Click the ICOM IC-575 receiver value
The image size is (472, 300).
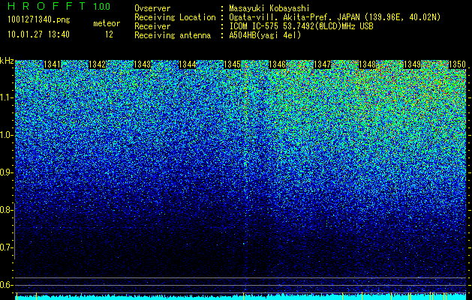tap(301, 26)
